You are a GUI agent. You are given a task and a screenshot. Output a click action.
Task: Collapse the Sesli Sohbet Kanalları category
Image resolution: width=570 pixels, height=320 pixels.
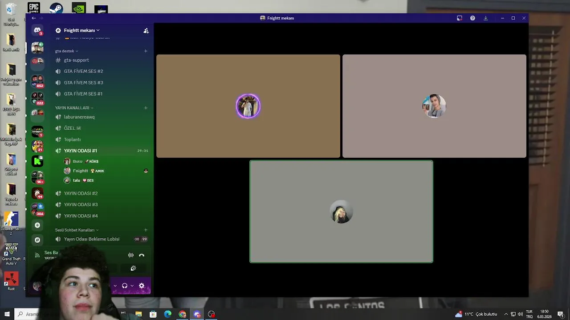[77, 230]
